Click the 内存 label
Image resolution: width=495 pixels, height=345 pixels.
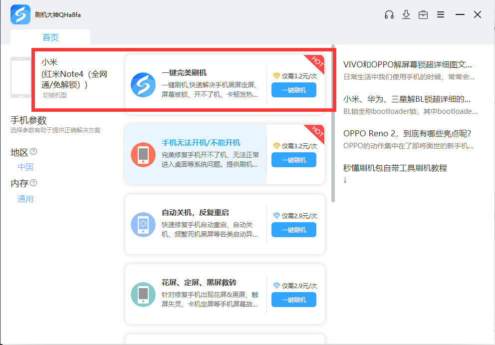coord(19,183)
